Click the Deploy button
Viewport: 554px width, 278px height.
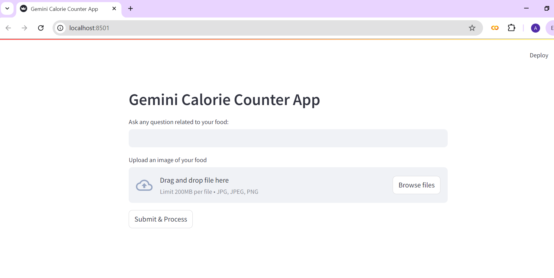tap(539, 55)
